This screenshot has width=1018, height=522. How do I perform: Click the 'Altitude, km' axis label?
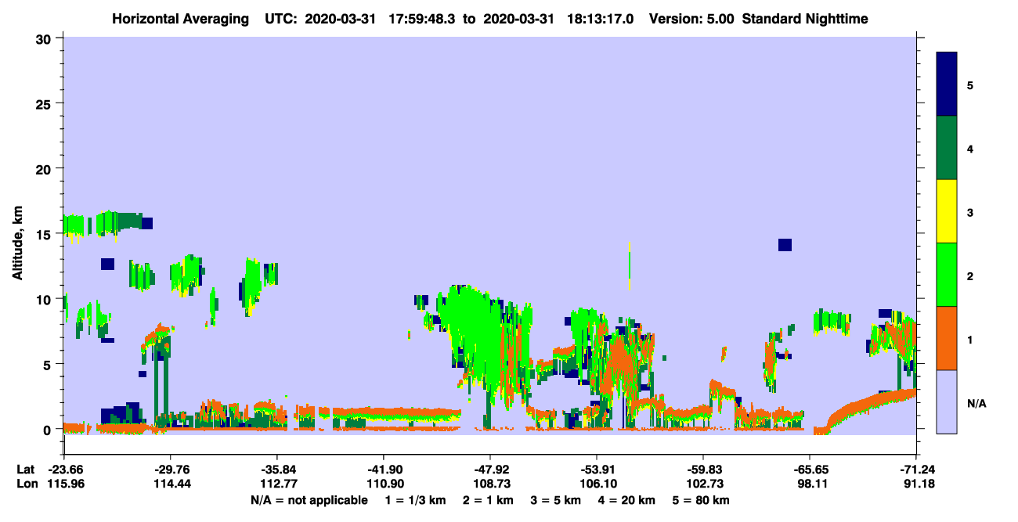pyautogui.click(x=17, y=241)
